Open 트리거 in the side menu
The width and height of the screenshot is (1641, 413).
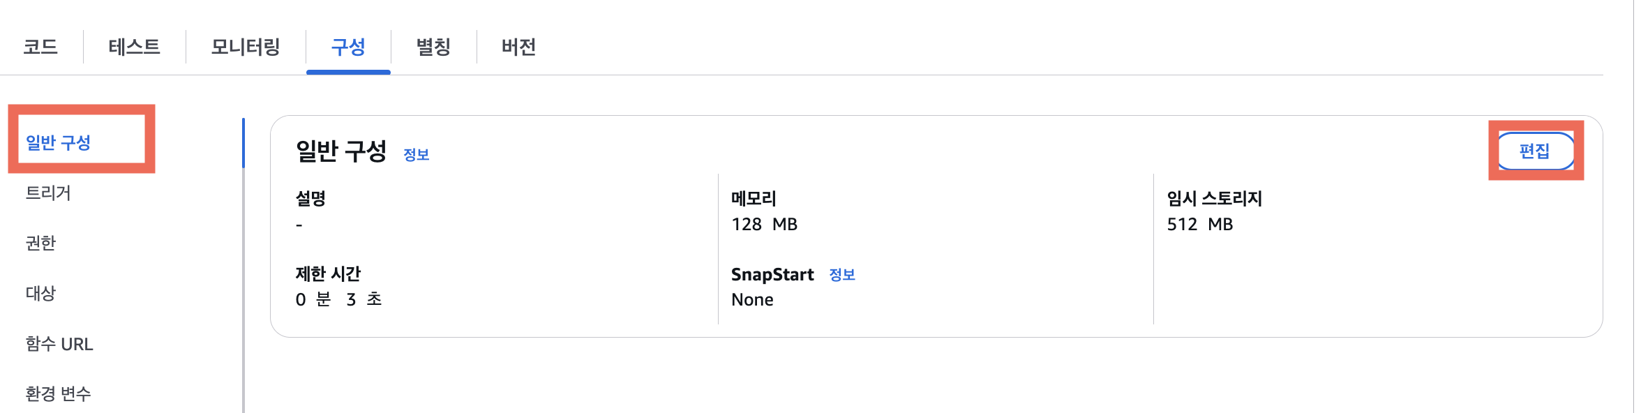(x=48, y=193)
